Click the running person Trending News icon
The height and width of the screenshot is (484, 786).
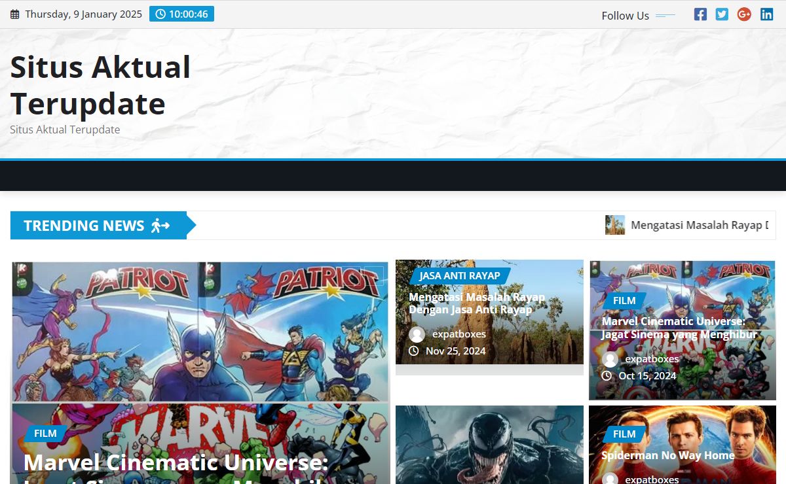coord(160,226)
